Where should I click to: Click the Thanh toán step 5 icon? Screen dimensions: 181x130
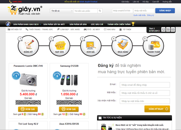click(153, 46)
